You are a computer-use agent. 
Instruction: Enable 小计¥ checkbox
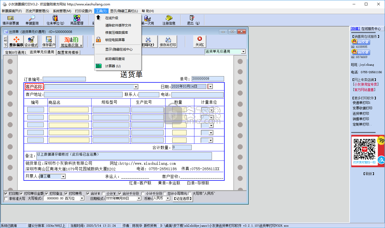coord(103,193)
